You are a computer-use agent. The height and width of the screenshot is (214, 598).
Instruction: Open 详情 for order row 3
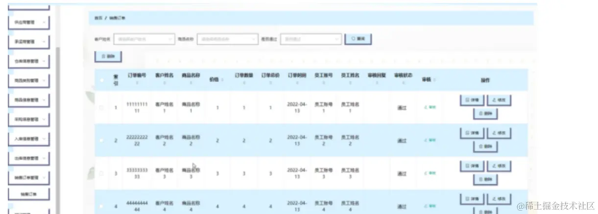pos(472,166)
